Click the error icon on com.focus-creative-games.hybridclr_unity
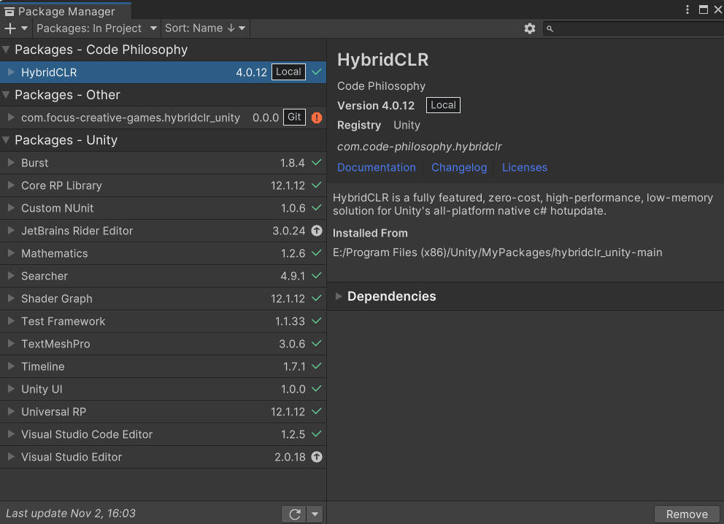724x524 pixels. tap(317, 117)
